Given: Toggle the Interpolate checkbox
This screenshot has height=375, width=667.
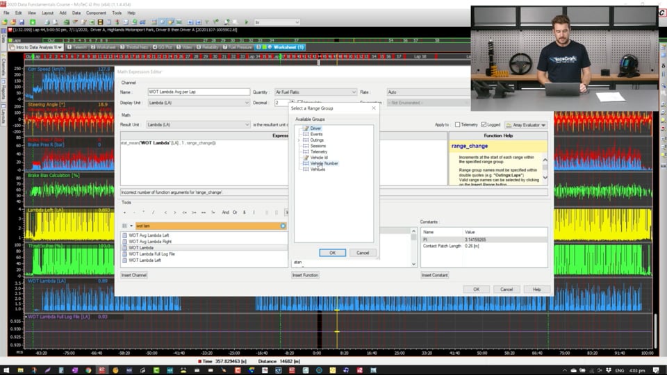Looking at the screenshot, I should coord(299,100).
